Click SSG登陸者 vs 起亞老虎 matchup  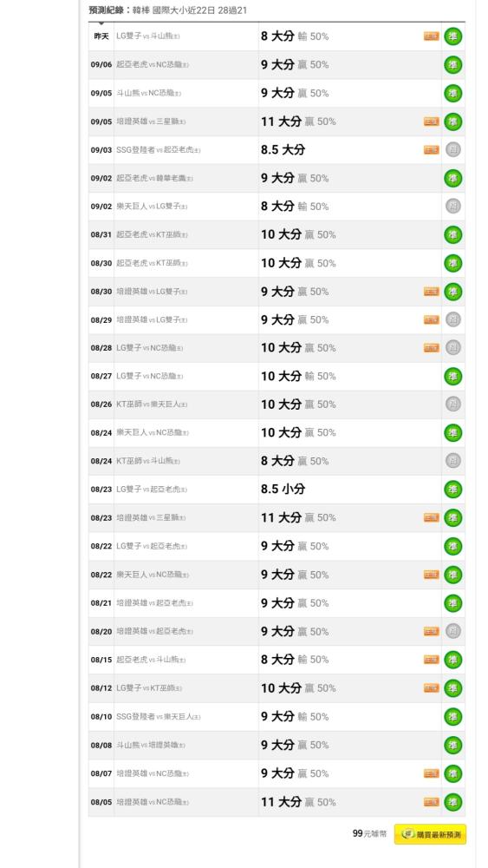click(x=158, y=150)
